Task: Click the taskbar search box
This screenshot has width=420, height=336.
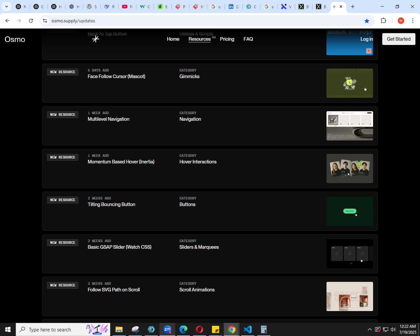Action: coord(63,329)
